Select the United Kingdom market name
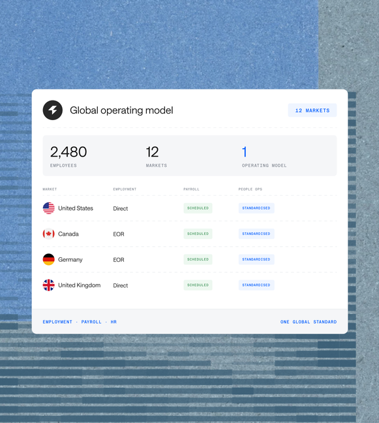 point(79,285)
